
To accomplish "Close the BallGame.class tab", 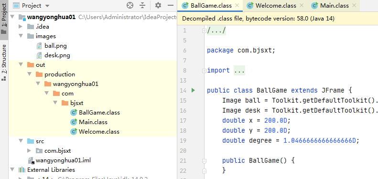I will pyautogui.click(x=237, y=5).
